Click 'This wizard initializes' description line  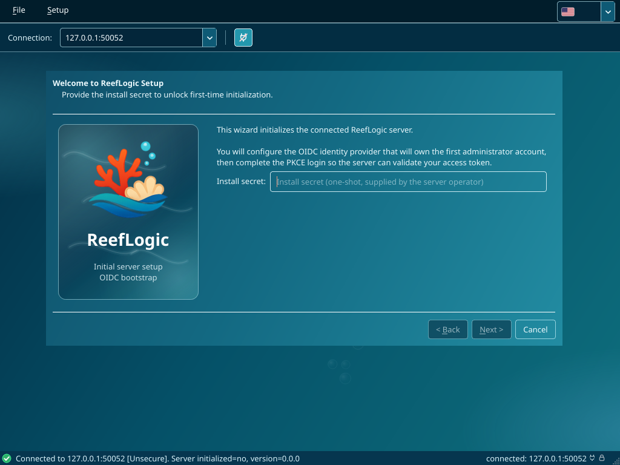pyautogui.click(x=315, y=130)
